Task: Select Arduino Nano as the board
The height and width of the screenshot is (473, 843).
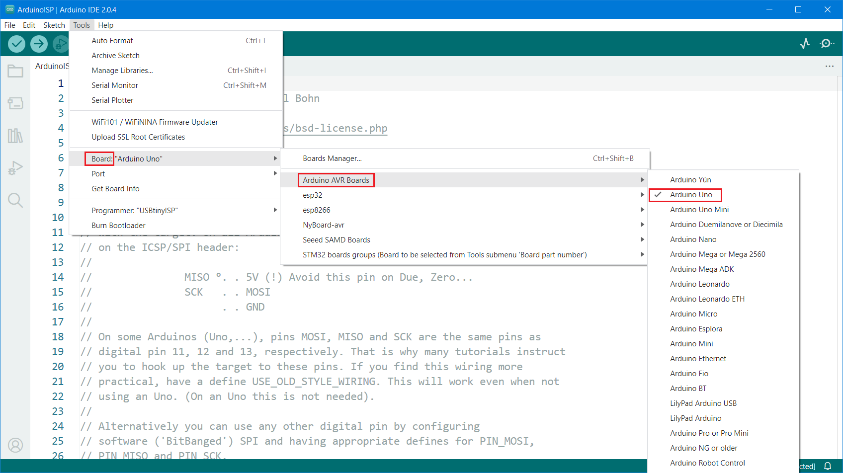Action: [693, 239]
